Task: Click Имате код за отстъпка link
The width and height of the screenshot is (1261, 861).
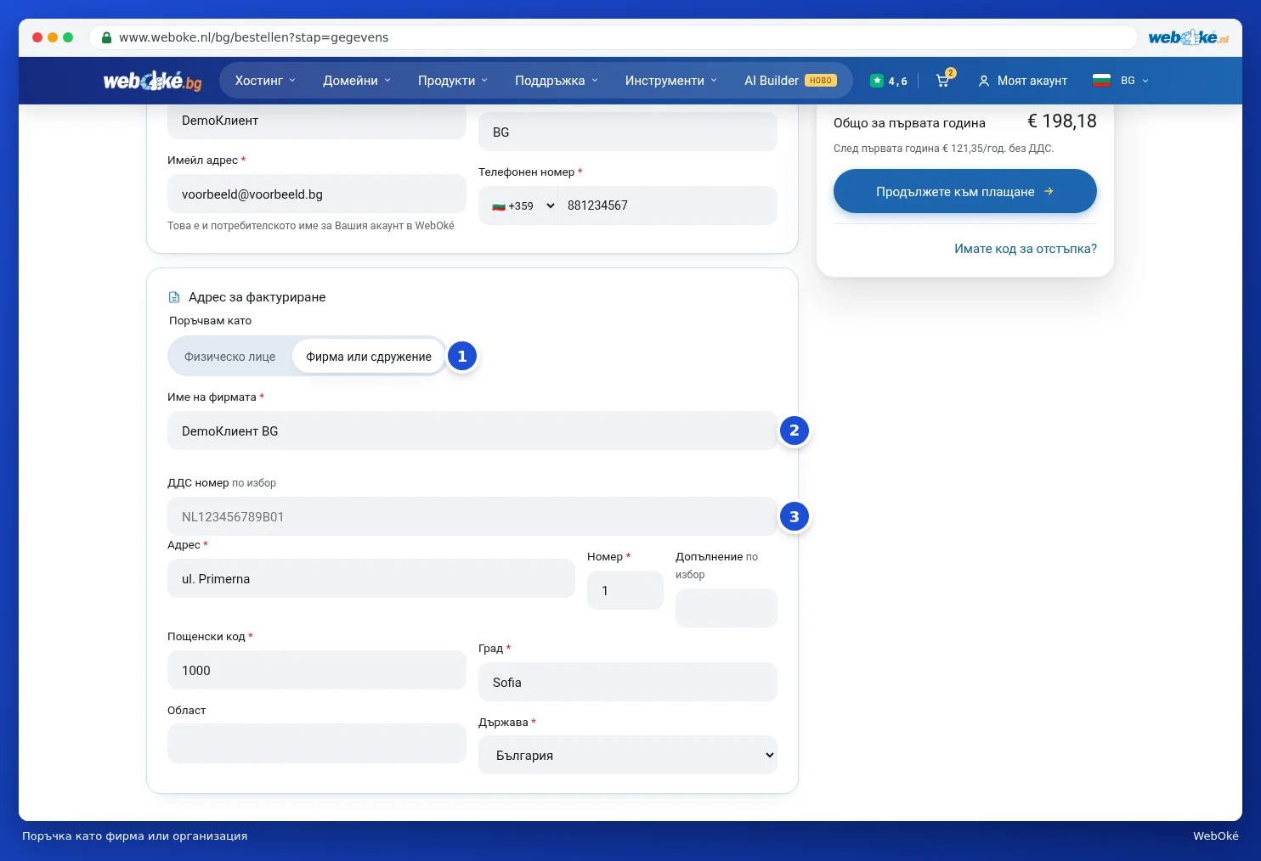Action: (1026, 249)
